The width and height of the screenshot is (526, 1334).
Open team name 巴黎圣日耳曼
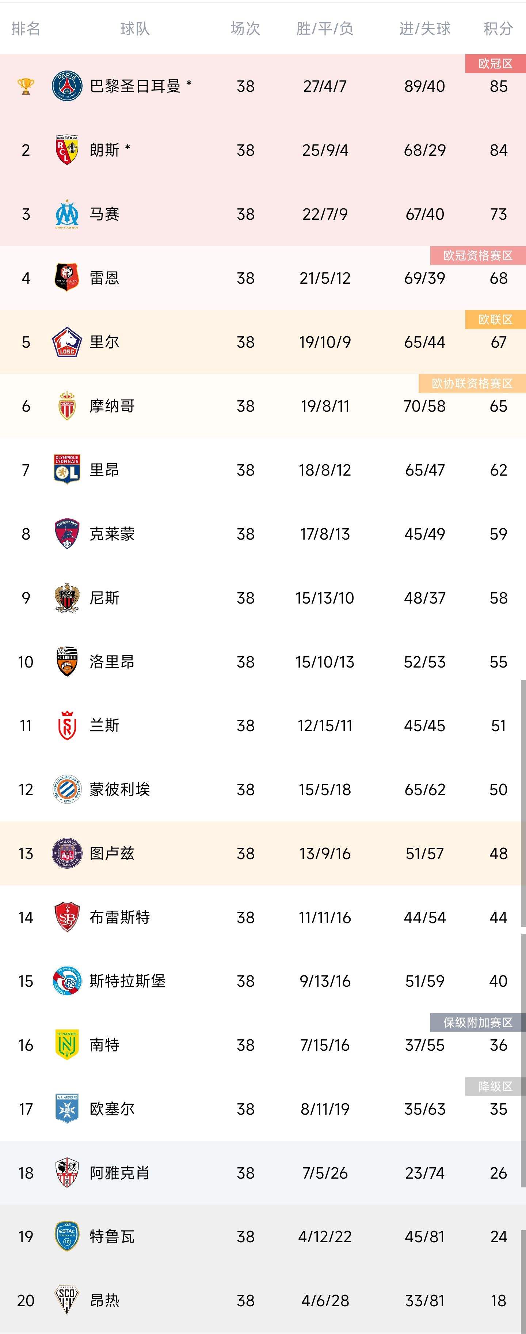135,86
